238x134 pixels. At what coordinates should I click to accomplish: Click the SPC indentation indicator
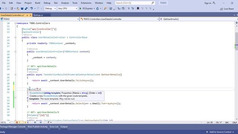227,122
